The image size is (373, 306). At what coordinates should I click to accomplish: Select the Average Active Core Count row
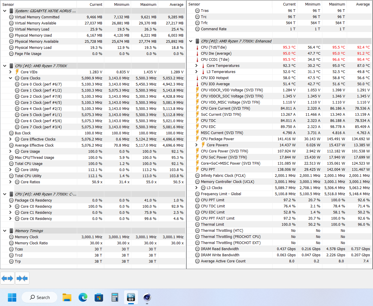280,261
